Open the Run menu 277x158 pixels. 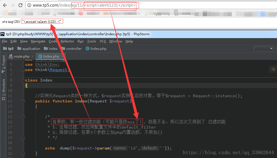(x=80, y=41)
